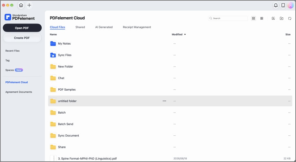
Task: Select the New Folder name text
Action: (65, 66)
